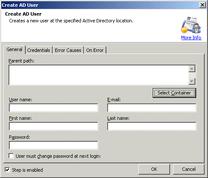This screenshot has height=178, width=208.
Task: Click inside the Parent path text area
Action: click(99, 75)
